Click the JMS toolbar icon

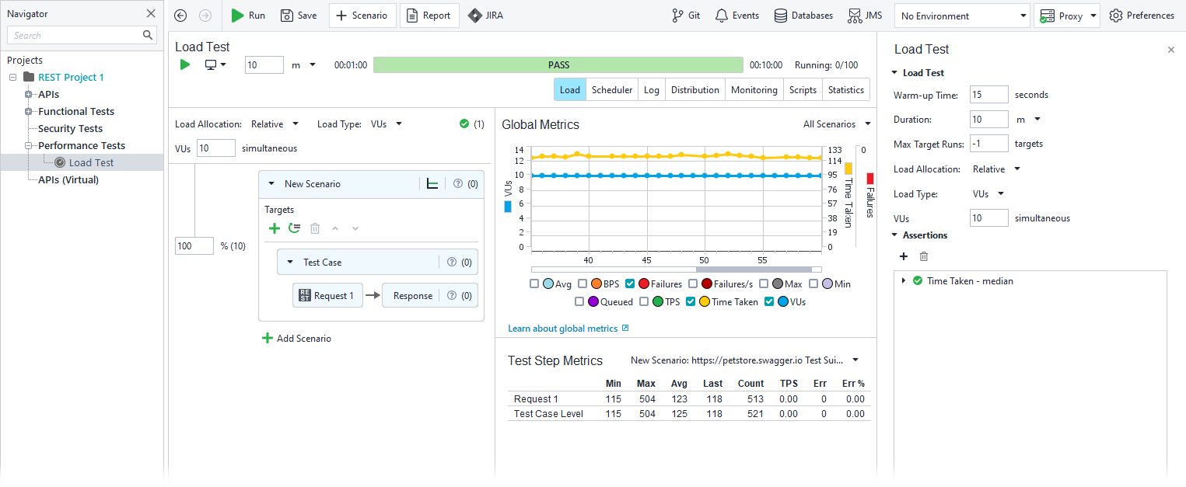pos(864,15)
